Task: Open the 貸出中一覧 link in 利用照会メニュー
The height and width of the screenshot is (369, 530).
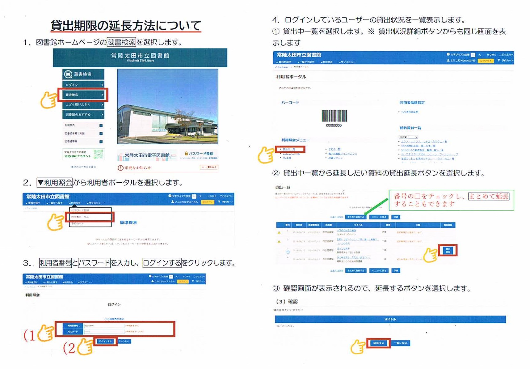Action: (x=288, y=149)
